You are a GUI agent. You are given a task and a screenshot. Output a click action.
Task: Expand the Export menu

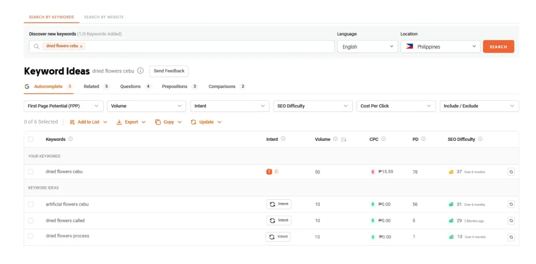coord(131,122)
